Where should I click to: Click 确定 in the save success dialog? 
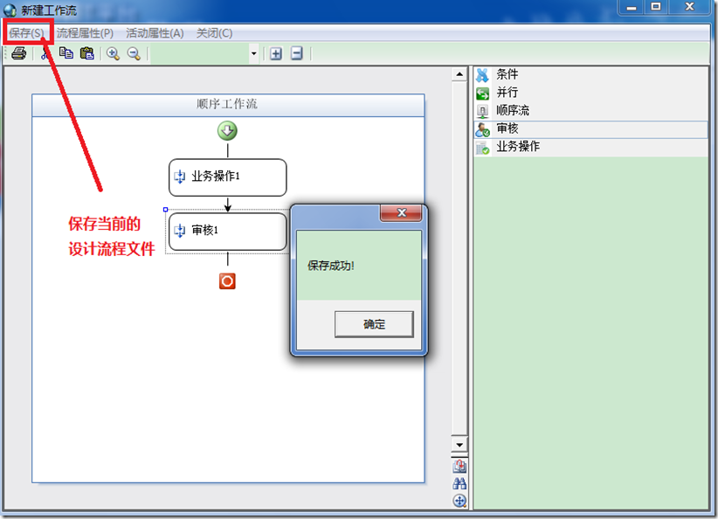374,324
